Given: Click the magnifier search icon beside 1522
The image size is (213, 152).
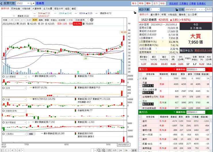Looking at the screenshot, I should click(x=31, y=3).
